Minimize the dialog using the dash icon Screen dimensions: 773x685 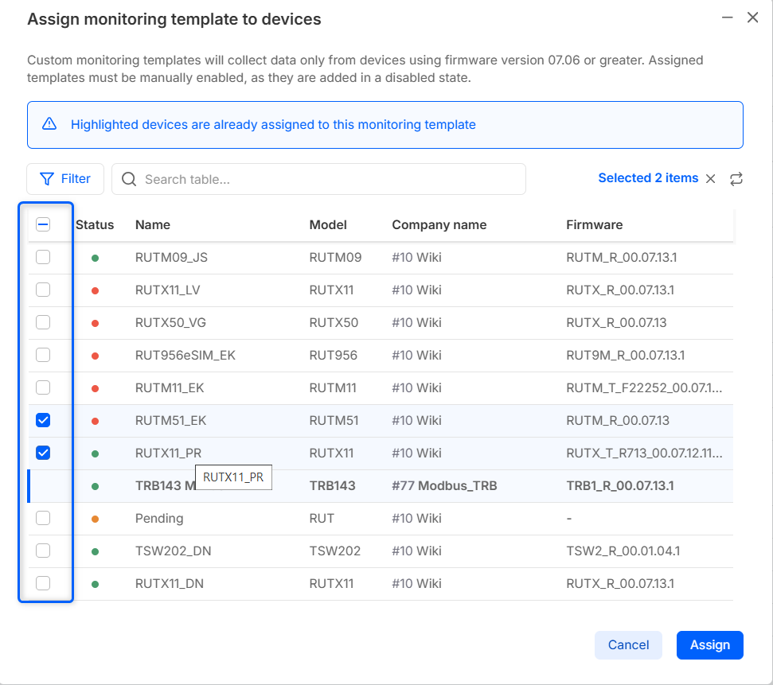726,18
